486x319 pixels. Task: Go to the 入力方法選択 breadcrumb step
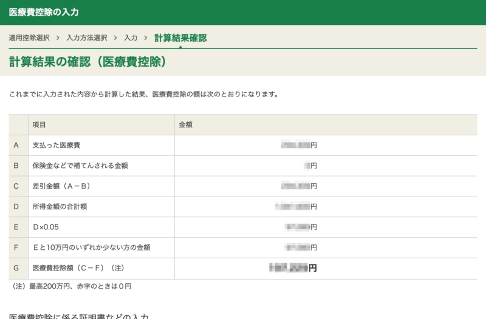[x=87, y=38]
